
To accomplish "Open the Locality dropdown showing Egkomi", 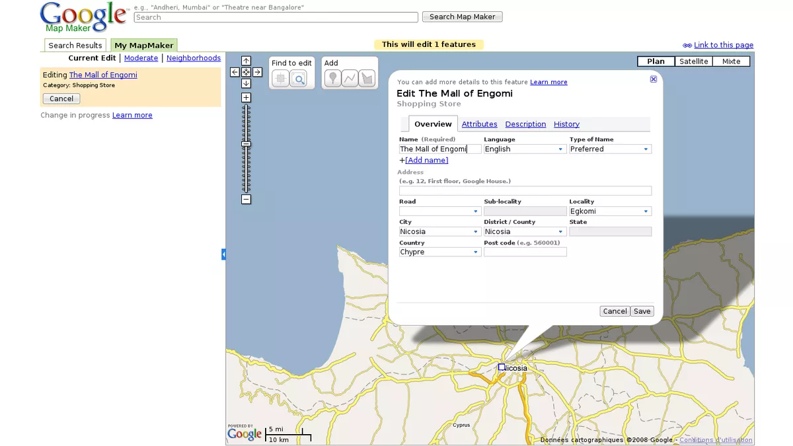I will (x=609, y=211).
